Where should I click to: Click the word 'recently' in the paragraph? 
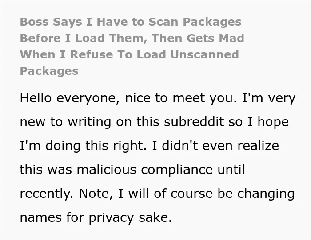[46, 194]
